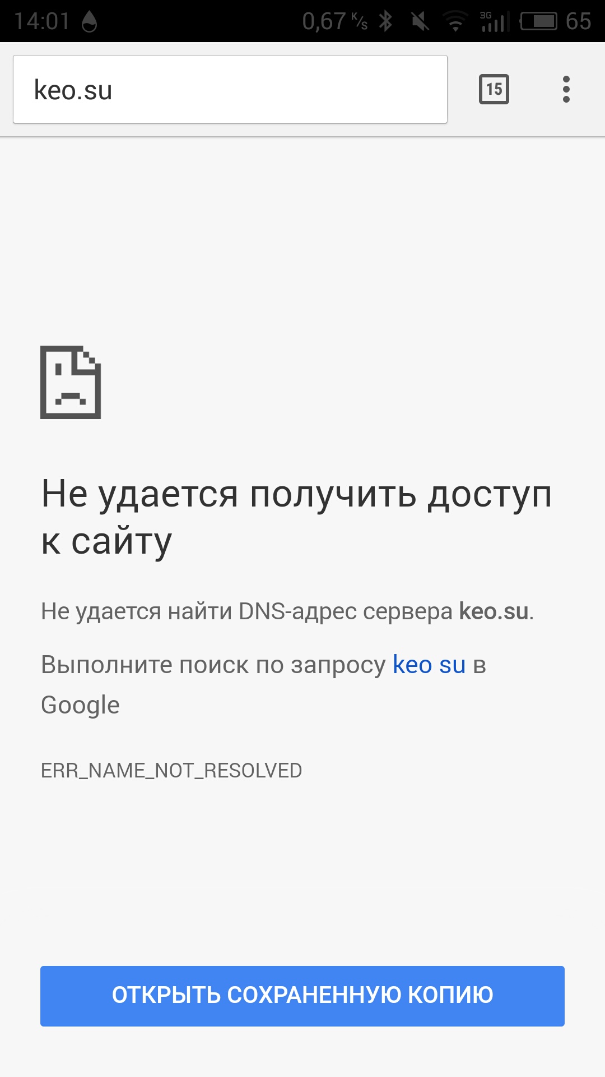
Task: Tap the Bluetooth status icon
Action: pyautogui.click(x=385, y=21)
